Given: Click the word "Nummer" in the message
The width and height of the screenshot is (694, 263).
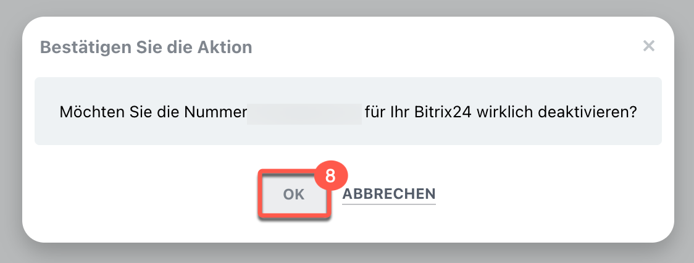Looking at the screenshot, I should click(x=211, y=113).
